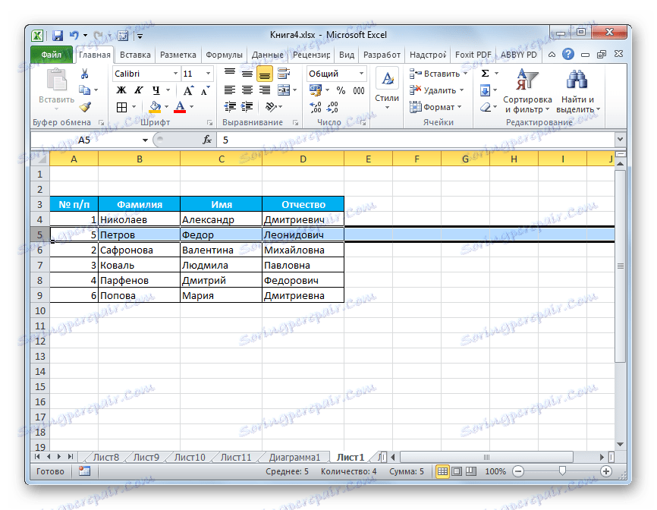Expand the Общий number format dropdown
657x510 pixels.
click(x=361, y=74)
